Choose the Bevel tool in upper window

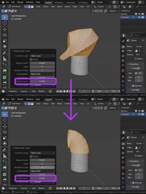click(5, 83)
